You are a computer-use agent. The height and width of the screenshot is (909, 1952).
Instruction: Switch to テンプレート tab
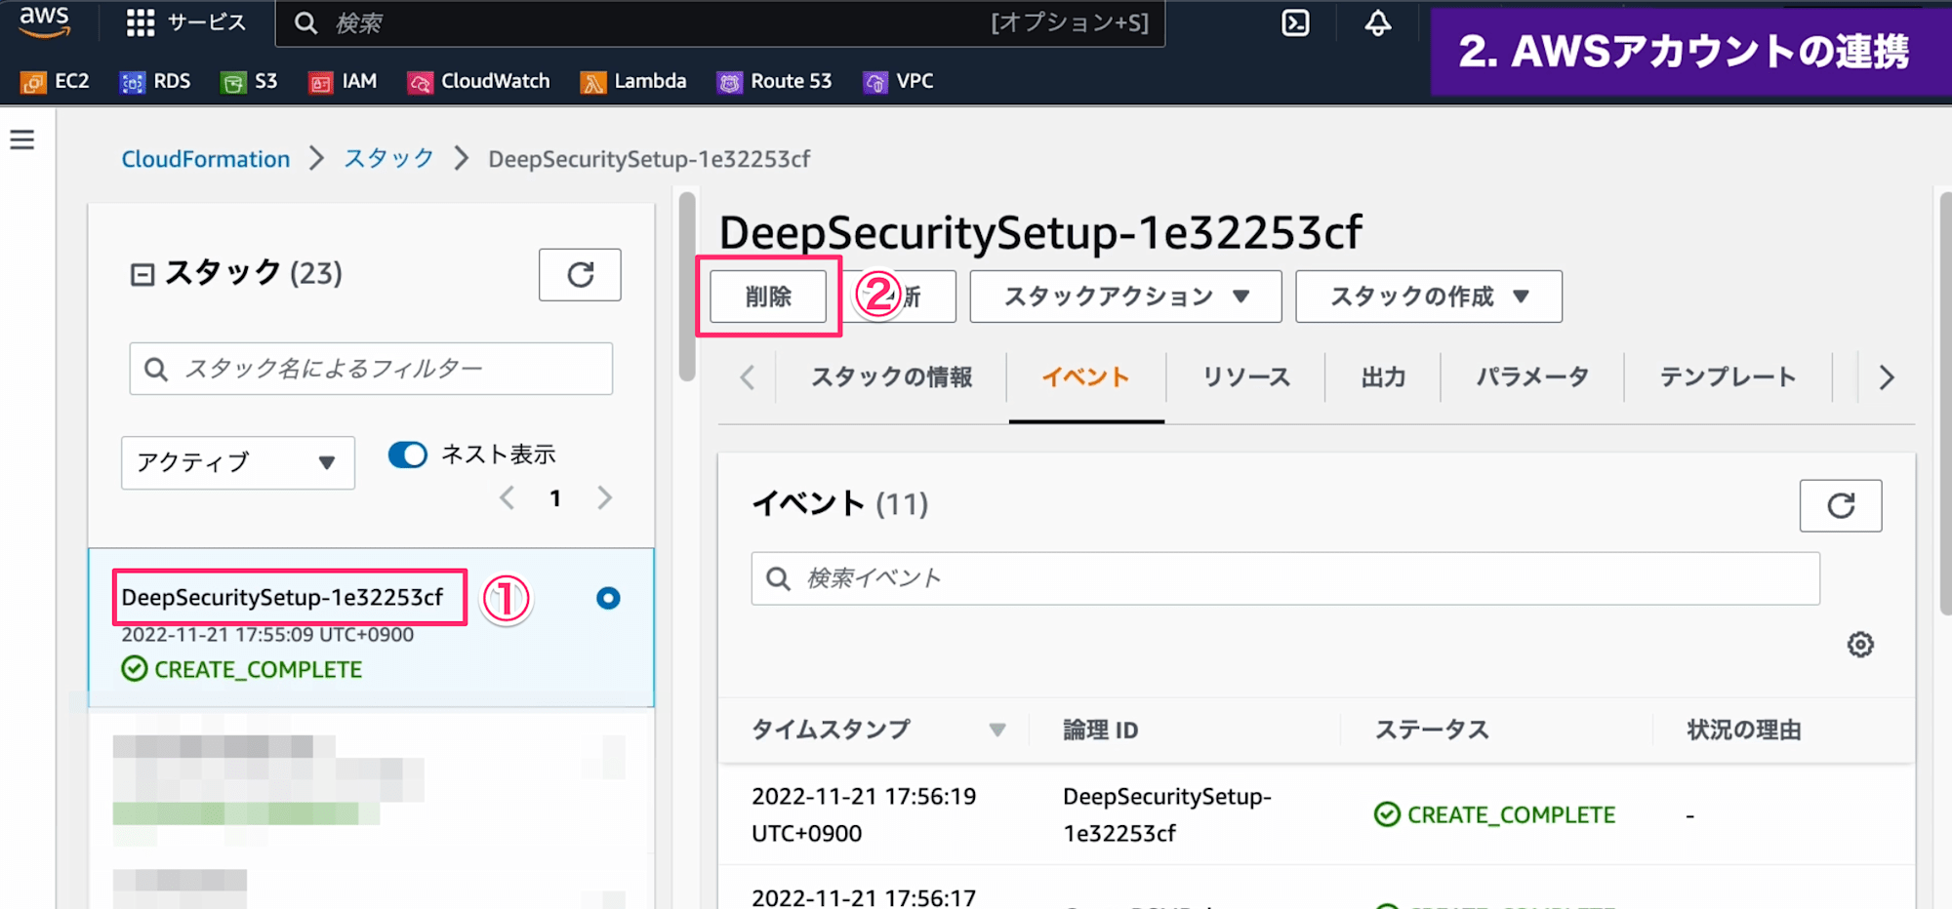pyautogui.click(x=1728, y=377)
